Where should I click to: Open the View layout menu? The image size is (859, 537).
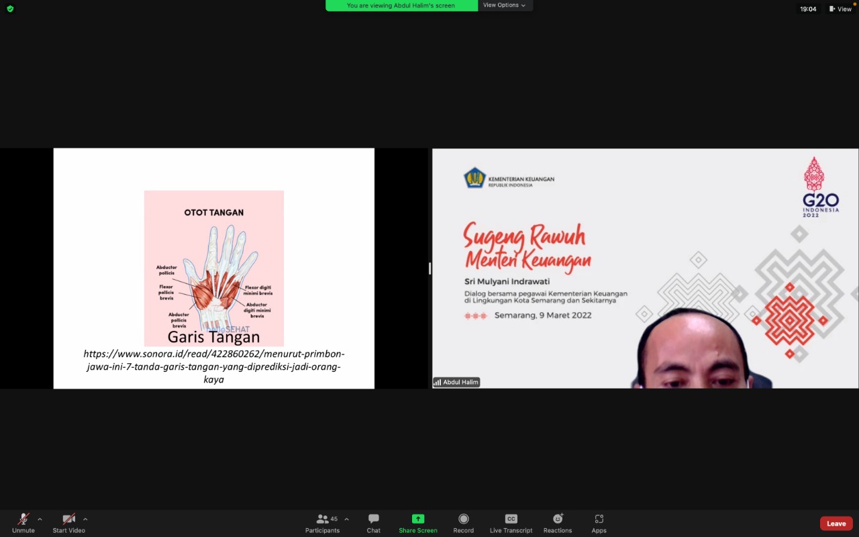tap(840, 9)
